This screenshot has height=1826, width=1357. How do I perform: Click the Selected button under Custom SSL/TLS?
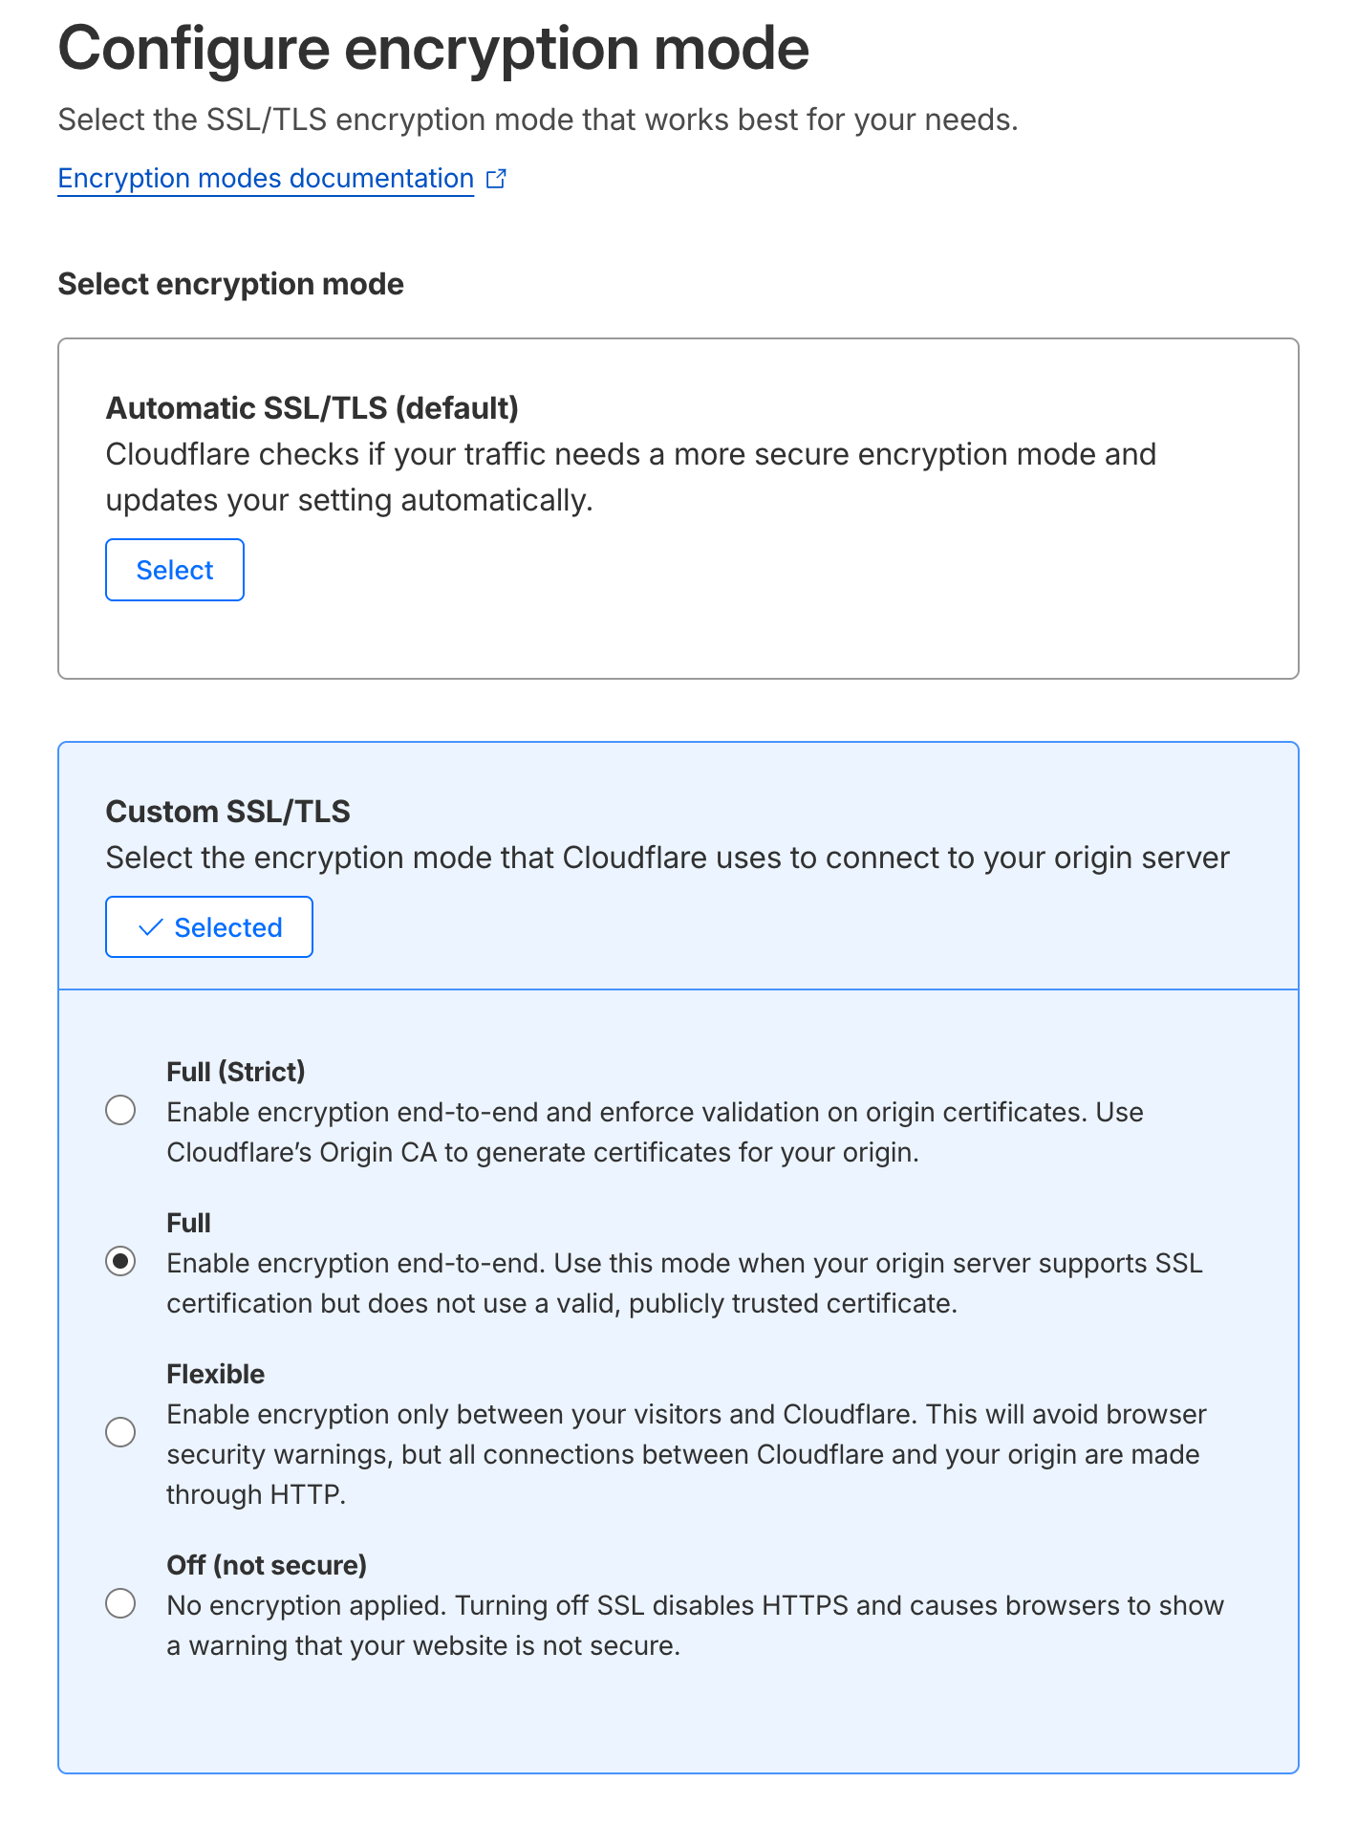pos(209,926)
